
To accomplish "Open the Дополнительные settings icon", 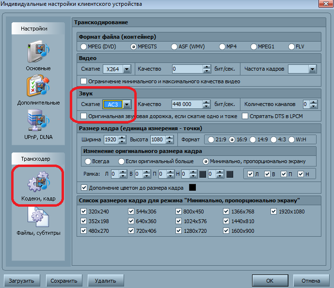I will [x=38, y=88].
